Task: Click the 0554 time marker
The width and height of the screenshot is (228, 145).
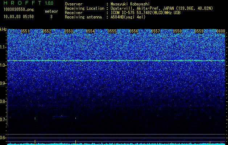Action: click(90, 31)
